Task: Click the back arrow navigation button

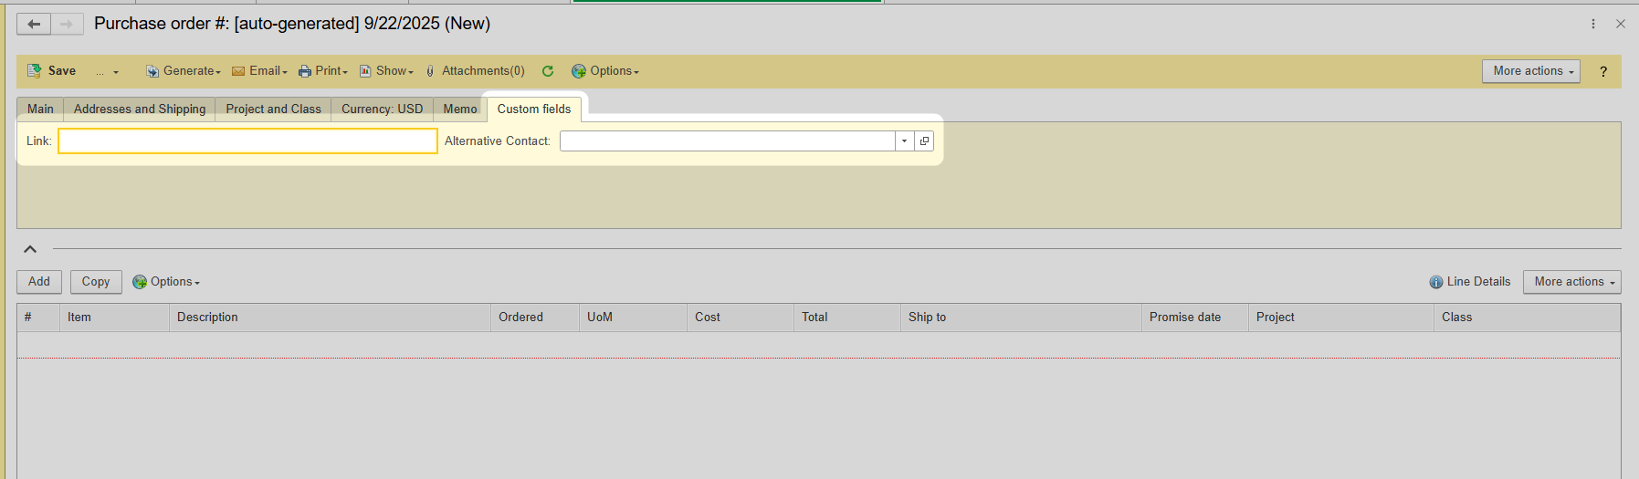Action: [x=34, y=24]
